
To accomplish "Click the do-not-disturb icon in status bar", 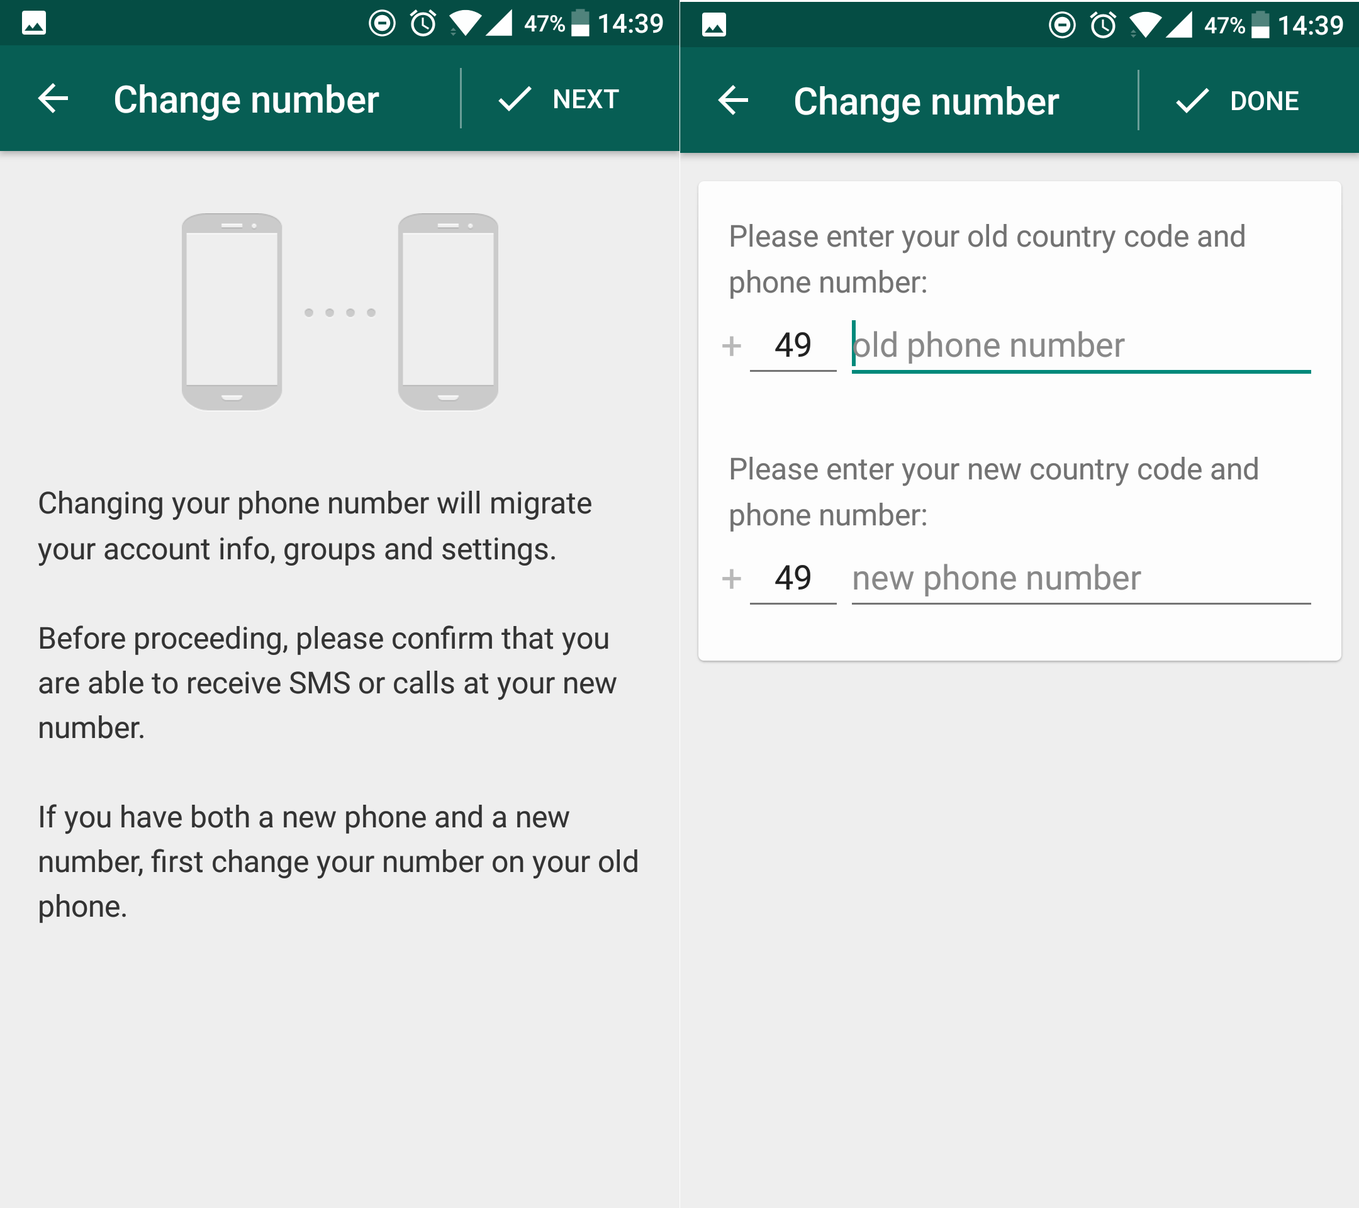I will pos(381,23).
